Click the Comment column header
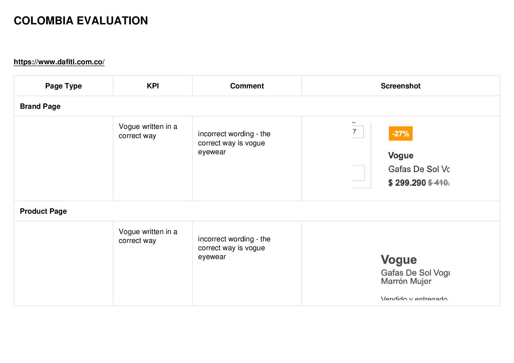This screenshot has width=514, height=363. click(247, 86)
